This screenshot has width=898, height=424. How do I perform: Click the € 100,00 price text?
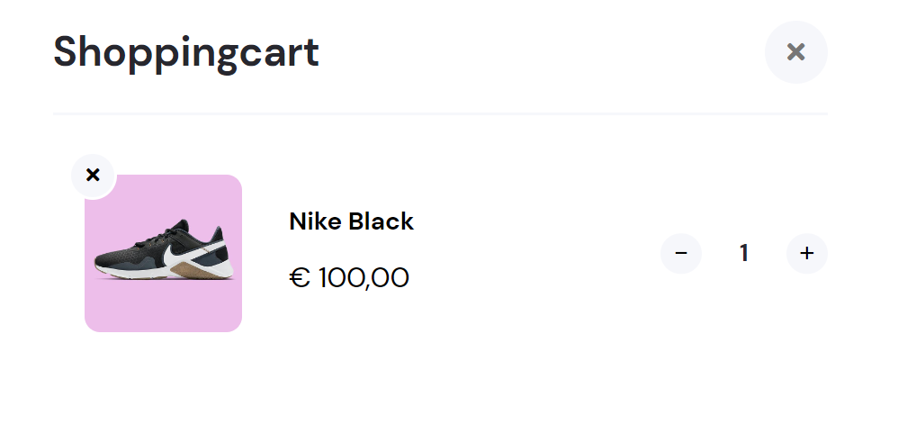pyautogui.click(x=349, y=278)
